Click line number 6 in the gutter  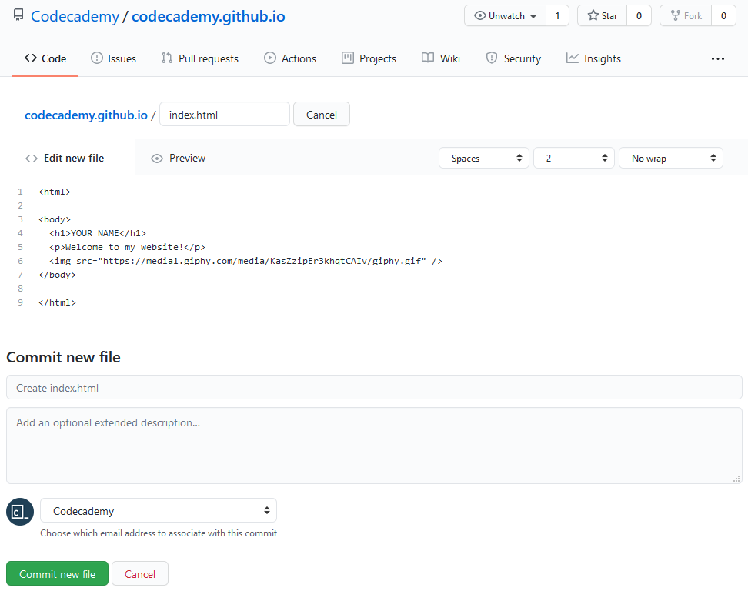tap(20, 261)
